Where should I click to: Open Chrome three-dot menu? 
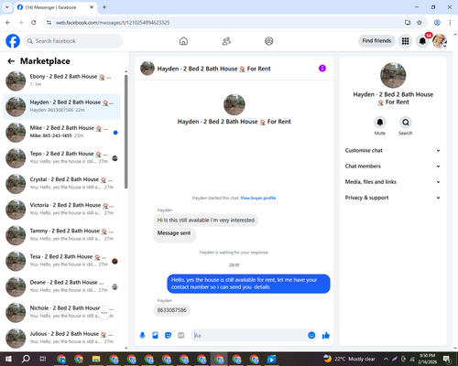coord(450,23)
